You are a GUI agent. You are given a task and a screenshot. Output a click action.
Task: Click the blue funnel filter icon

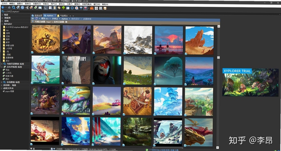click(81, 8)
